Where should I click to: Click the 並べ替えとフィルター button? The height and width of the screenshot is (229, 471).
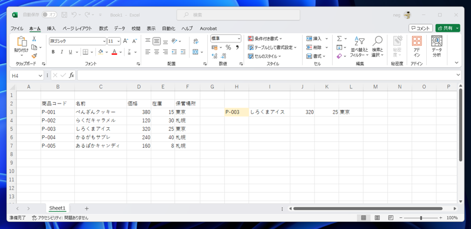click(359, 47)
